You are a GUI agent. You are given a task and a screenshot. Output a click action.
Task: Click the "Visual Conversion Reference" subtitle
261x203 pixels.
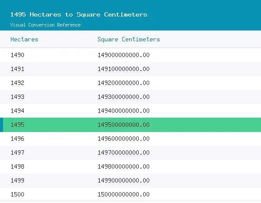(45, 25)
